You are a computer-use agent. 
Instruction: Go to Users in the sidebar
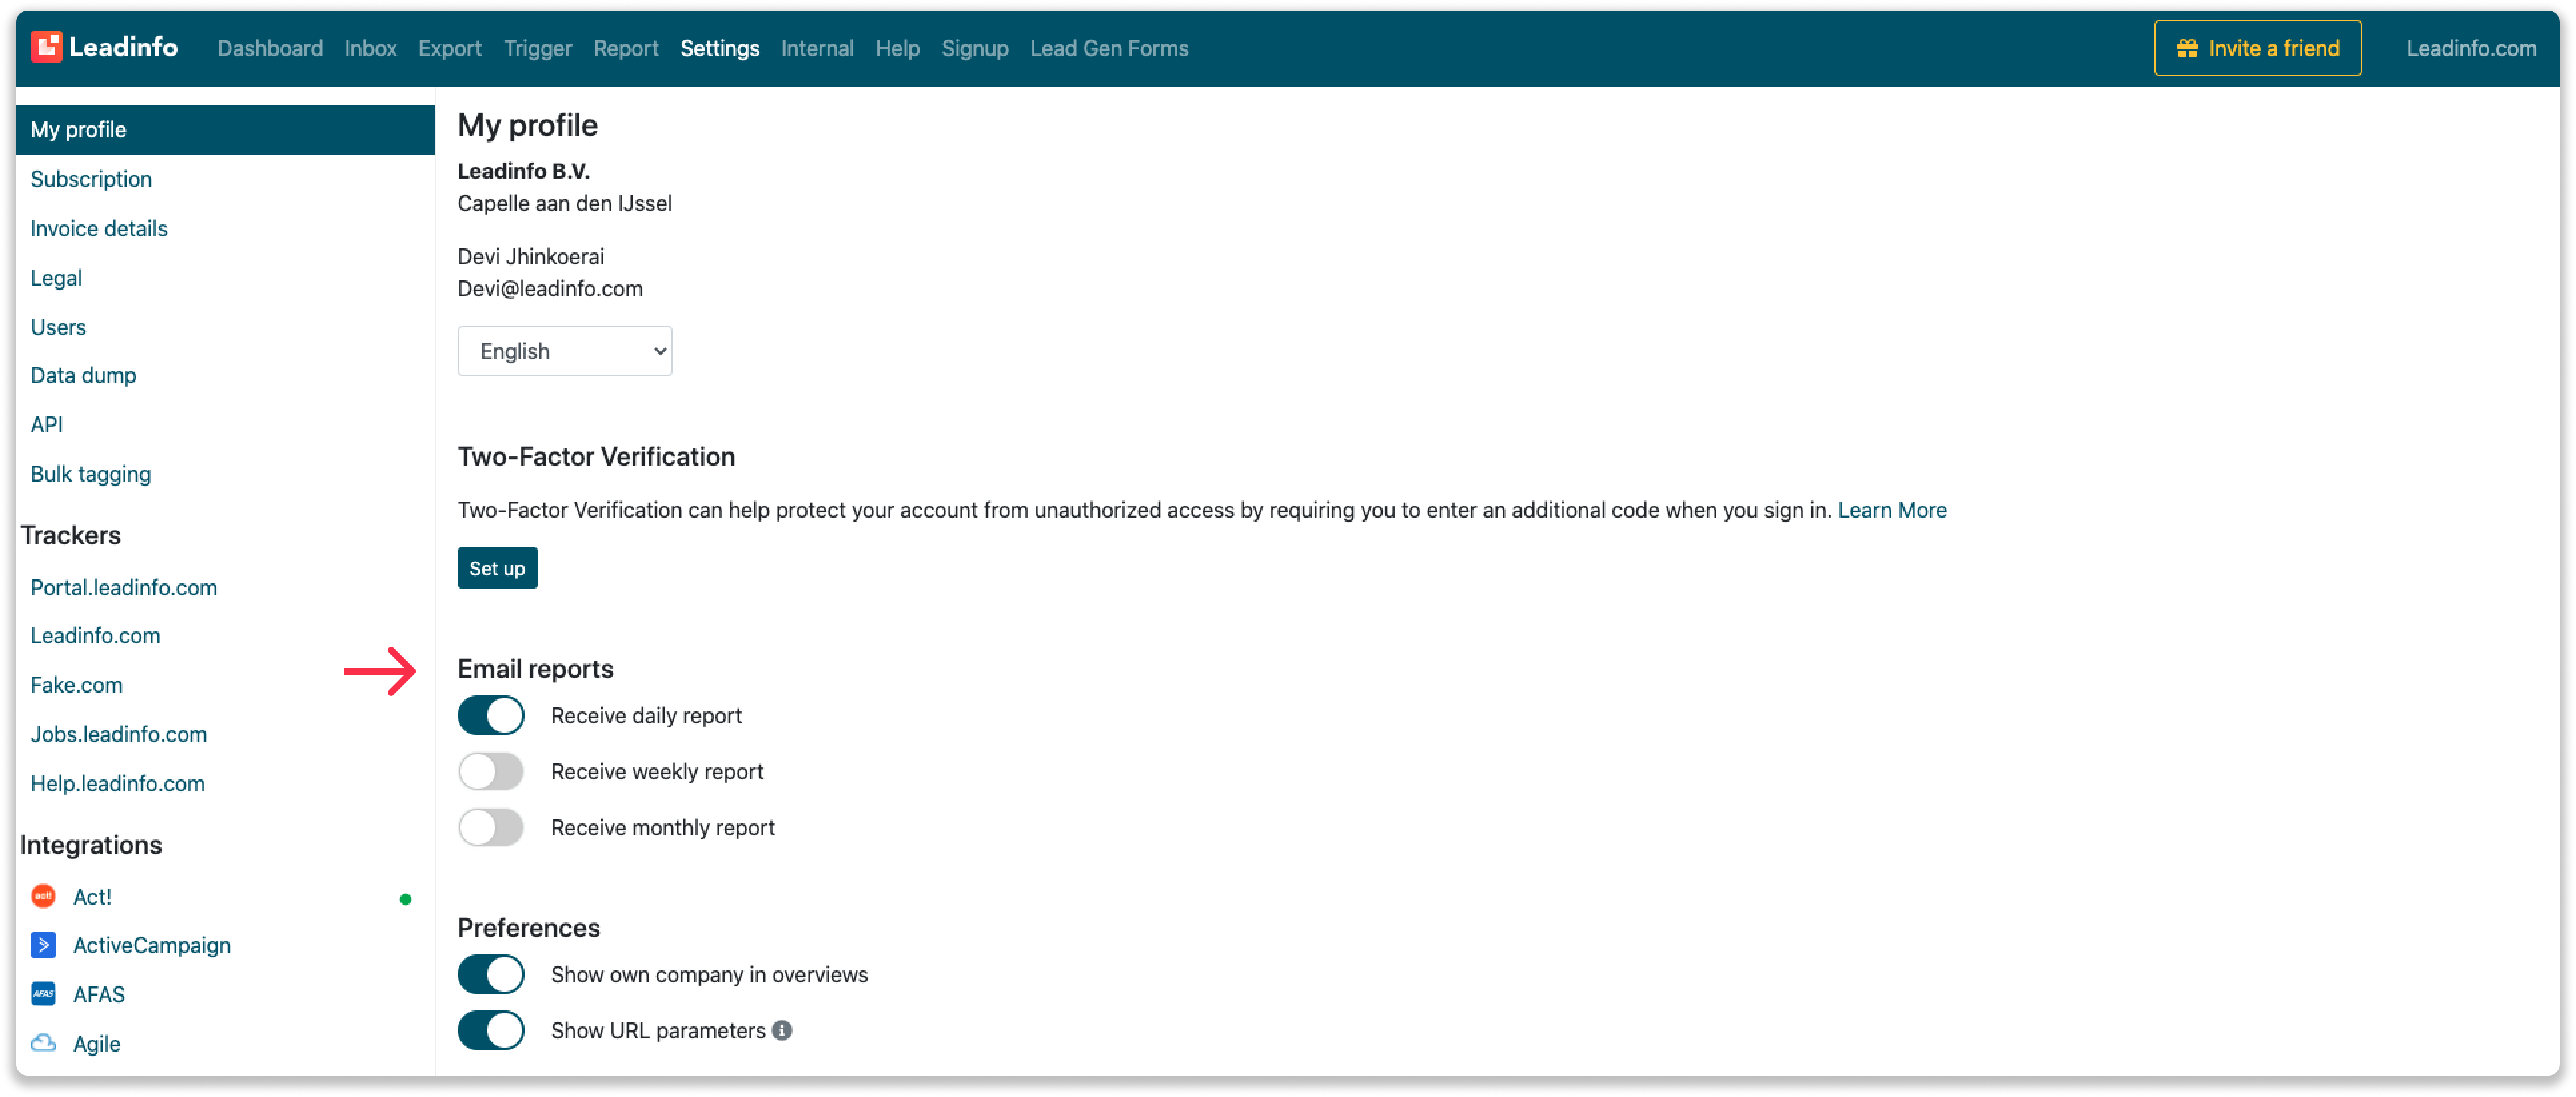[58, 327]
